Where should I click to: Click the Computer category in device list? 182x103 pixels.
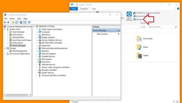click(x=46, y=32)
